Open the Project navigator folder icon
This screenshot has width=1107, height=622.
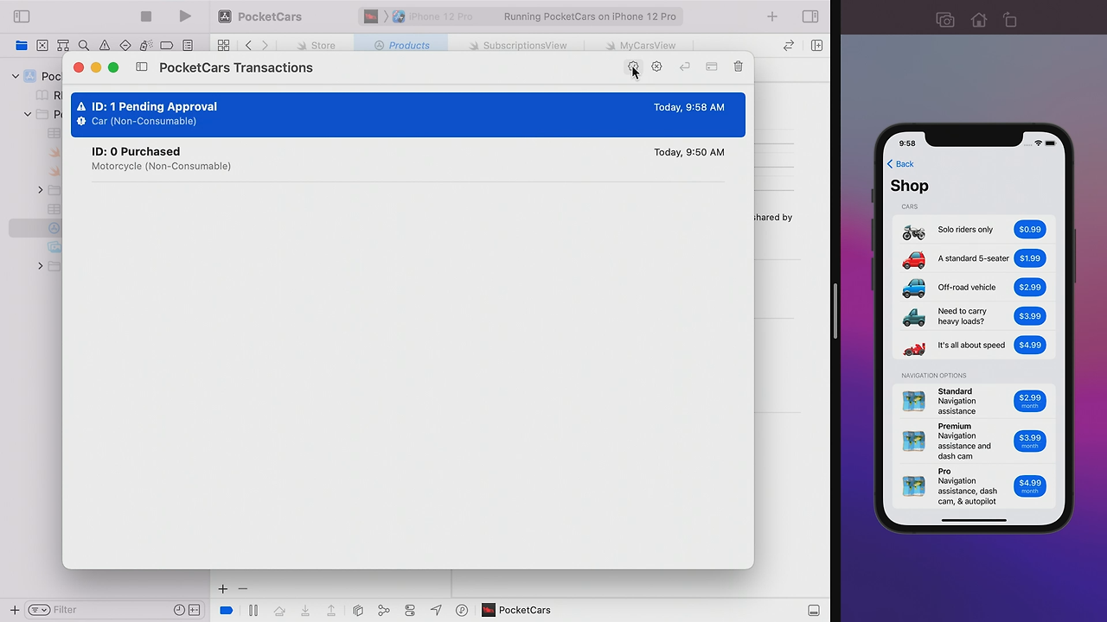pos(22,46)
